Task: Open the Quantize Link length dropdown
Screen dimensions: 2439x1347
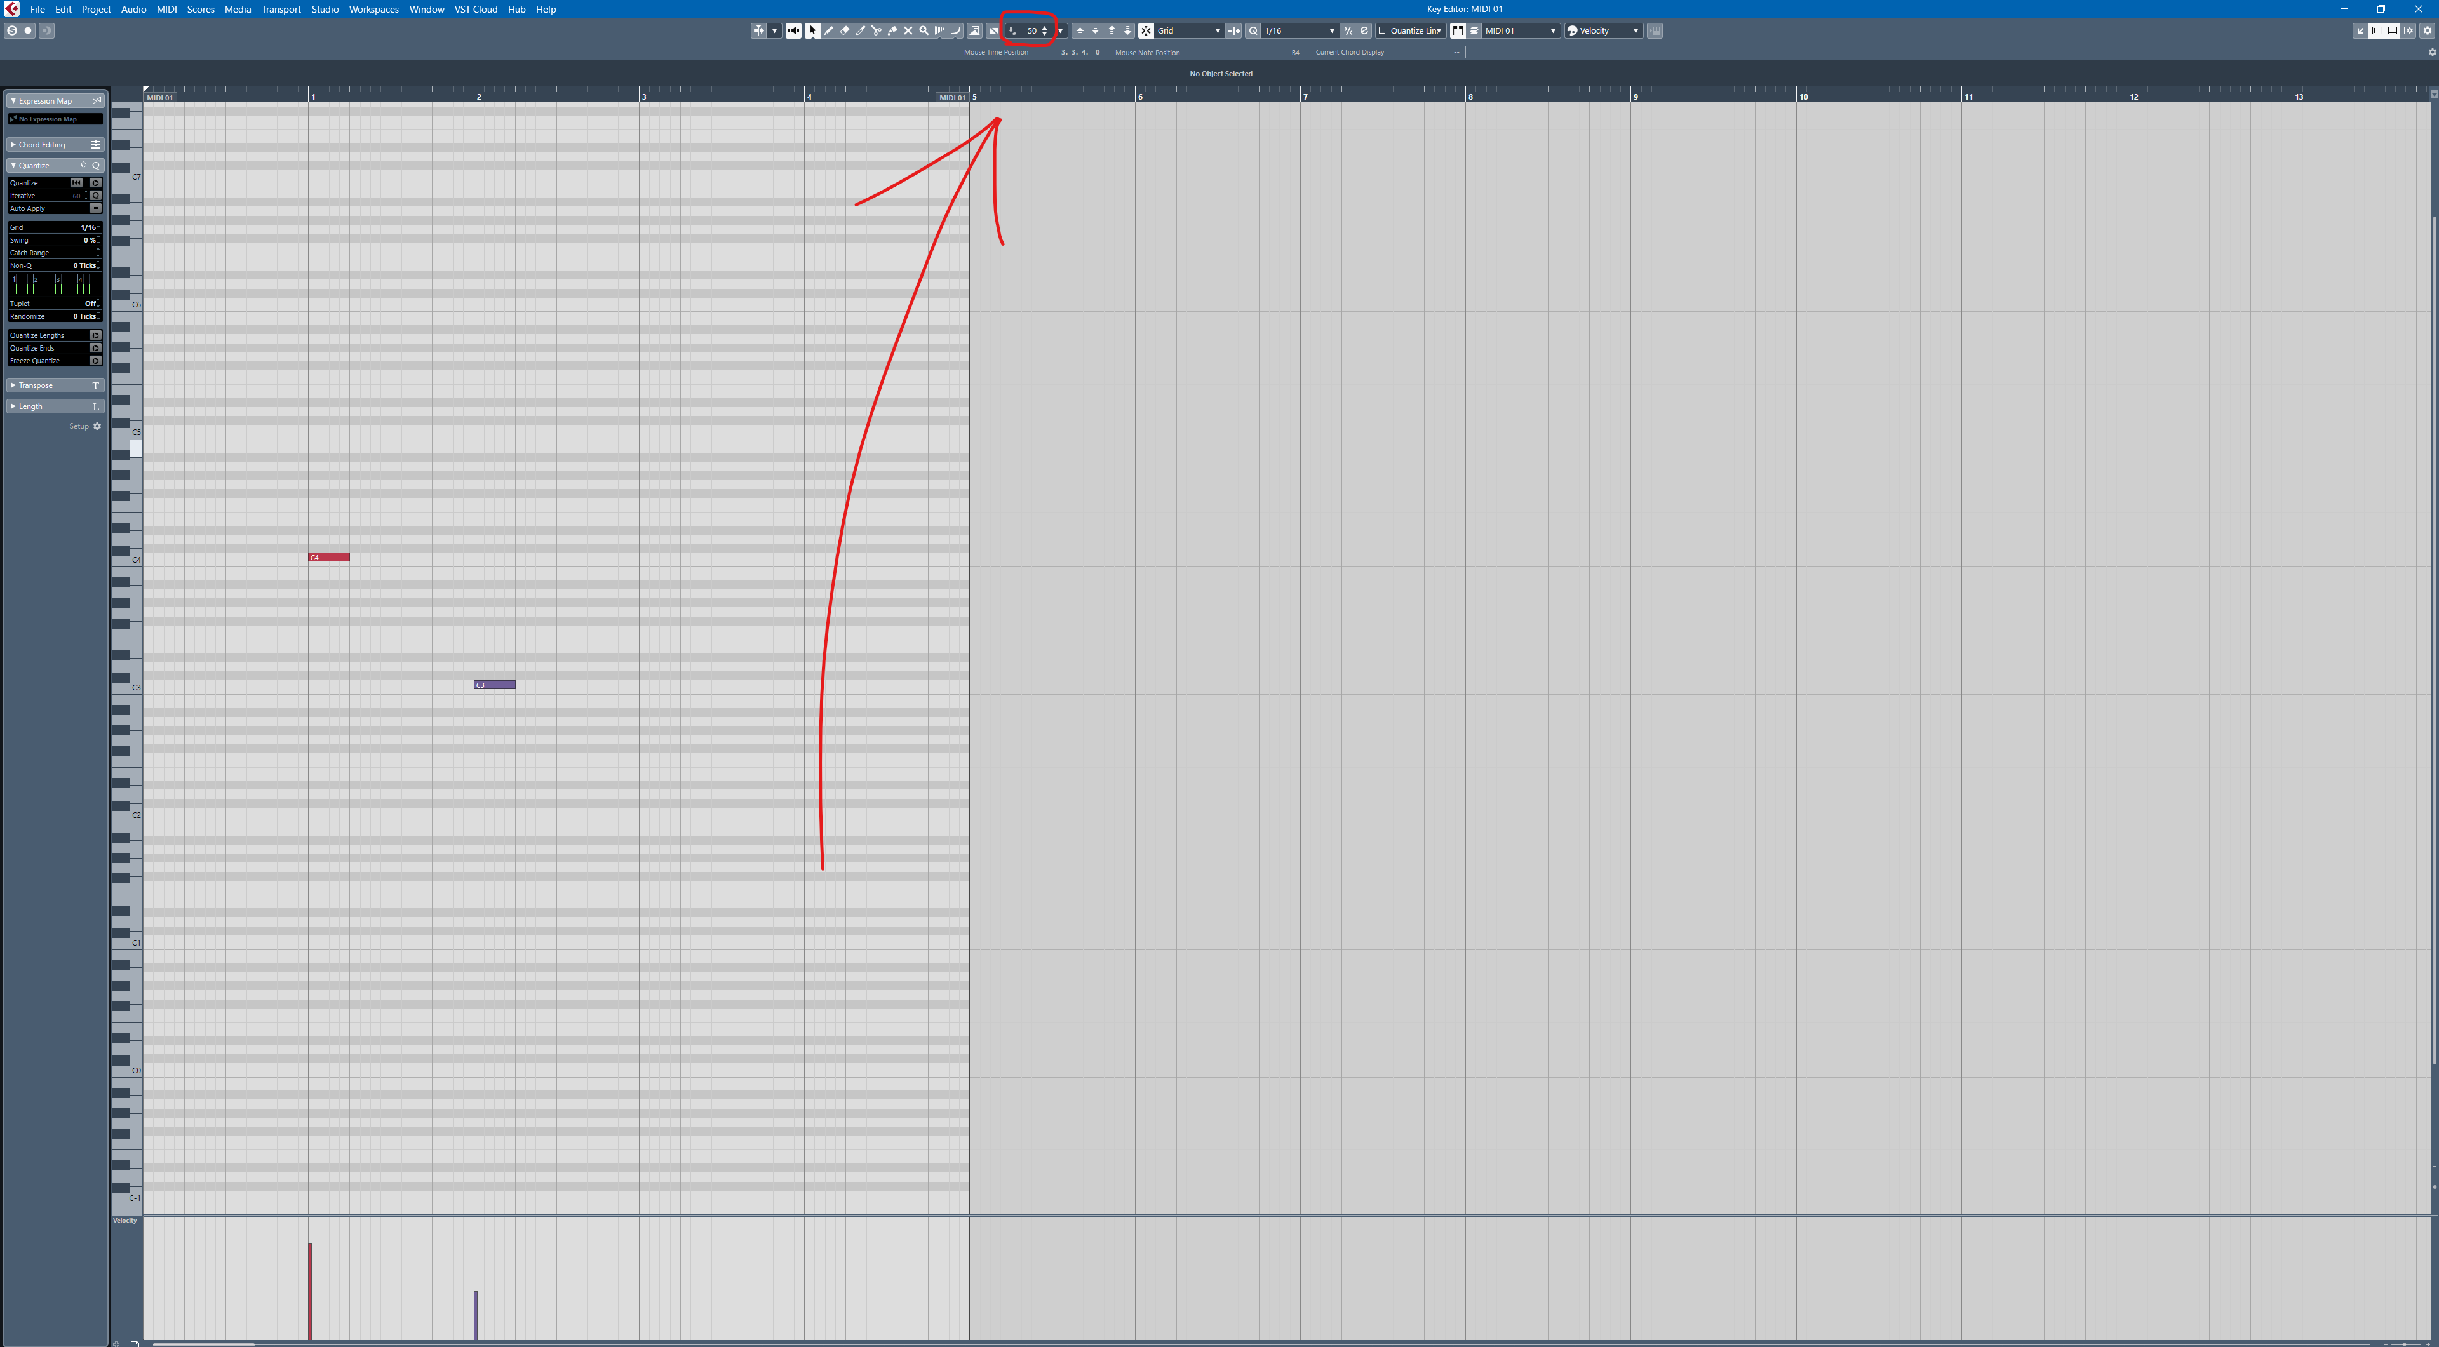Action: coord(1411,30)
